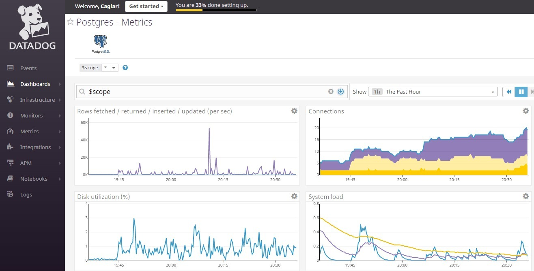The image size is (534, 271).
Task: Open the $scope template variable dropdown
Action: click(x=110, y=68)
